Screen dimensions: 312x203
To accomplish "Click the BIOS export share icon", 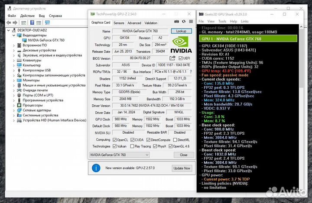I will pyautogui.click(x=172, y=58).
